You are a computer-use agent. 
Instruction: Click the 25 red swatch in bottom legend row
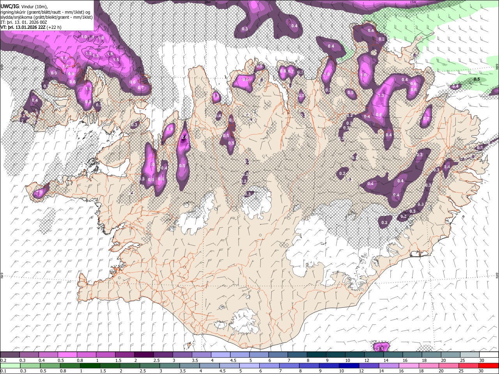(x=468, y=365)
